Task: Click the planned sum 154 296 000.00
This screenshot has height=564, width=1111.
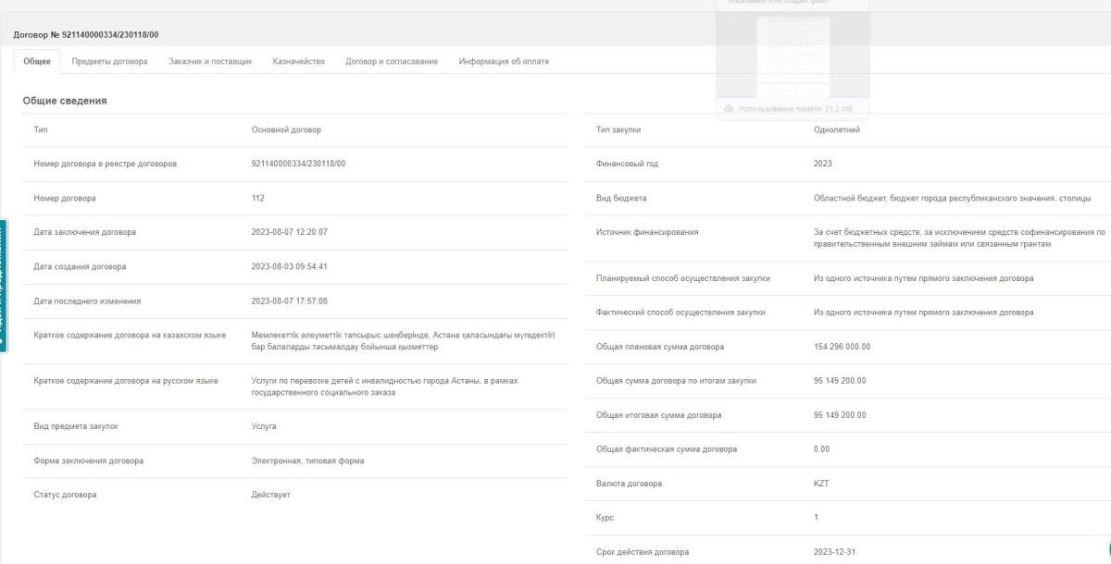Action: click(842, 347)
